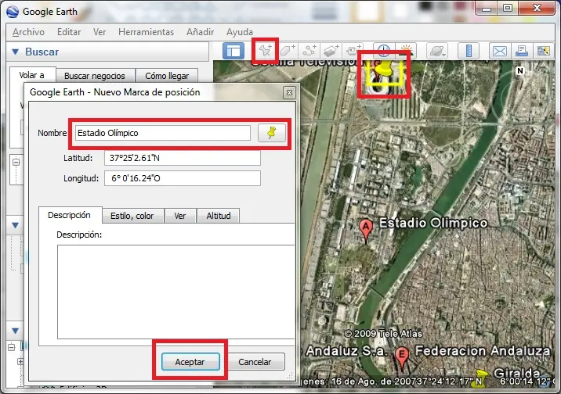Click the yellow pushpin placemark on map
The image size is (561, 394).
(384, 70)
